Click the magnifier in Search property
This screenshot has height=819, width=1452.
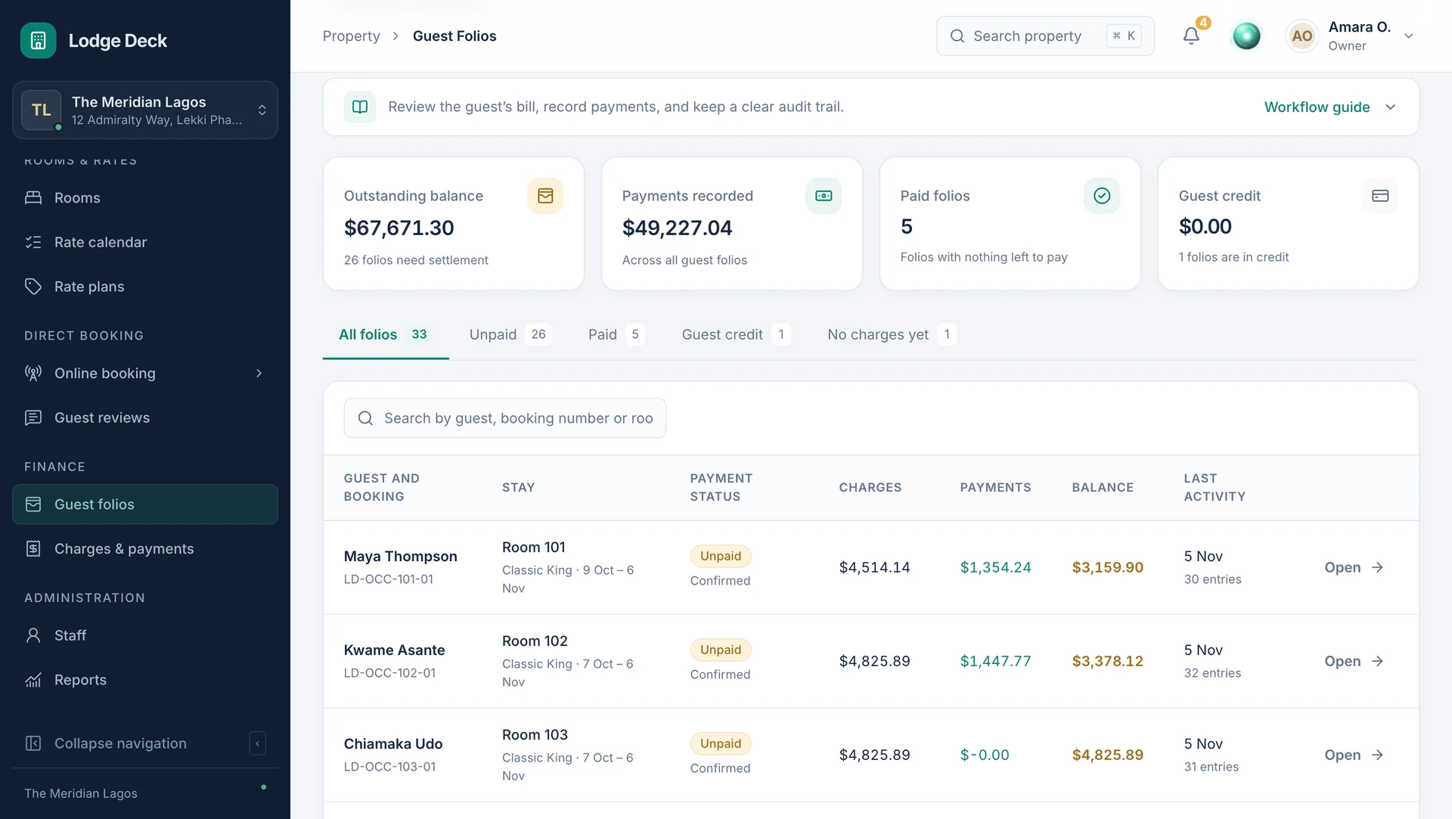coord(957,36)
